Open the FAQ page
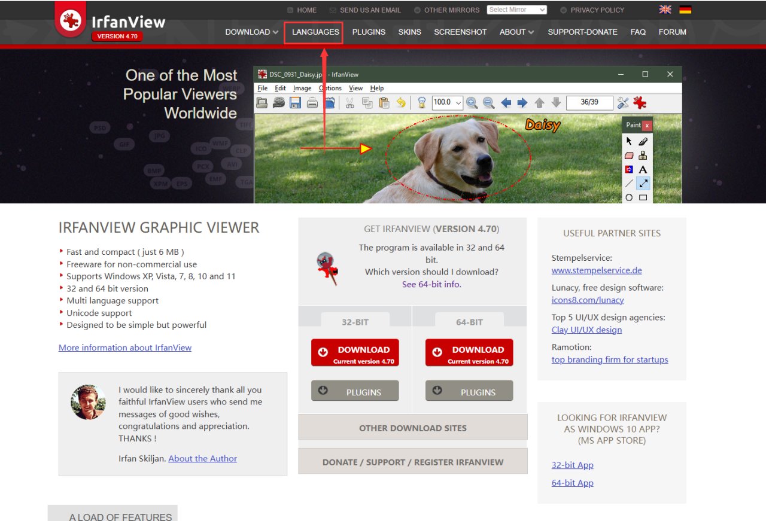 click(x=638, y=32)
